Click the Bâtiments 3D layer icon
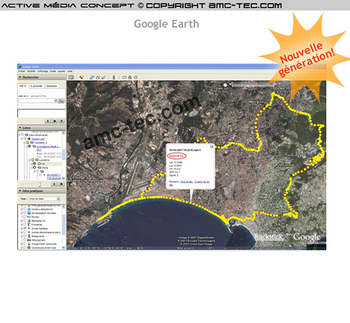The height and width of the screenshot is (323, 350). 29,220
